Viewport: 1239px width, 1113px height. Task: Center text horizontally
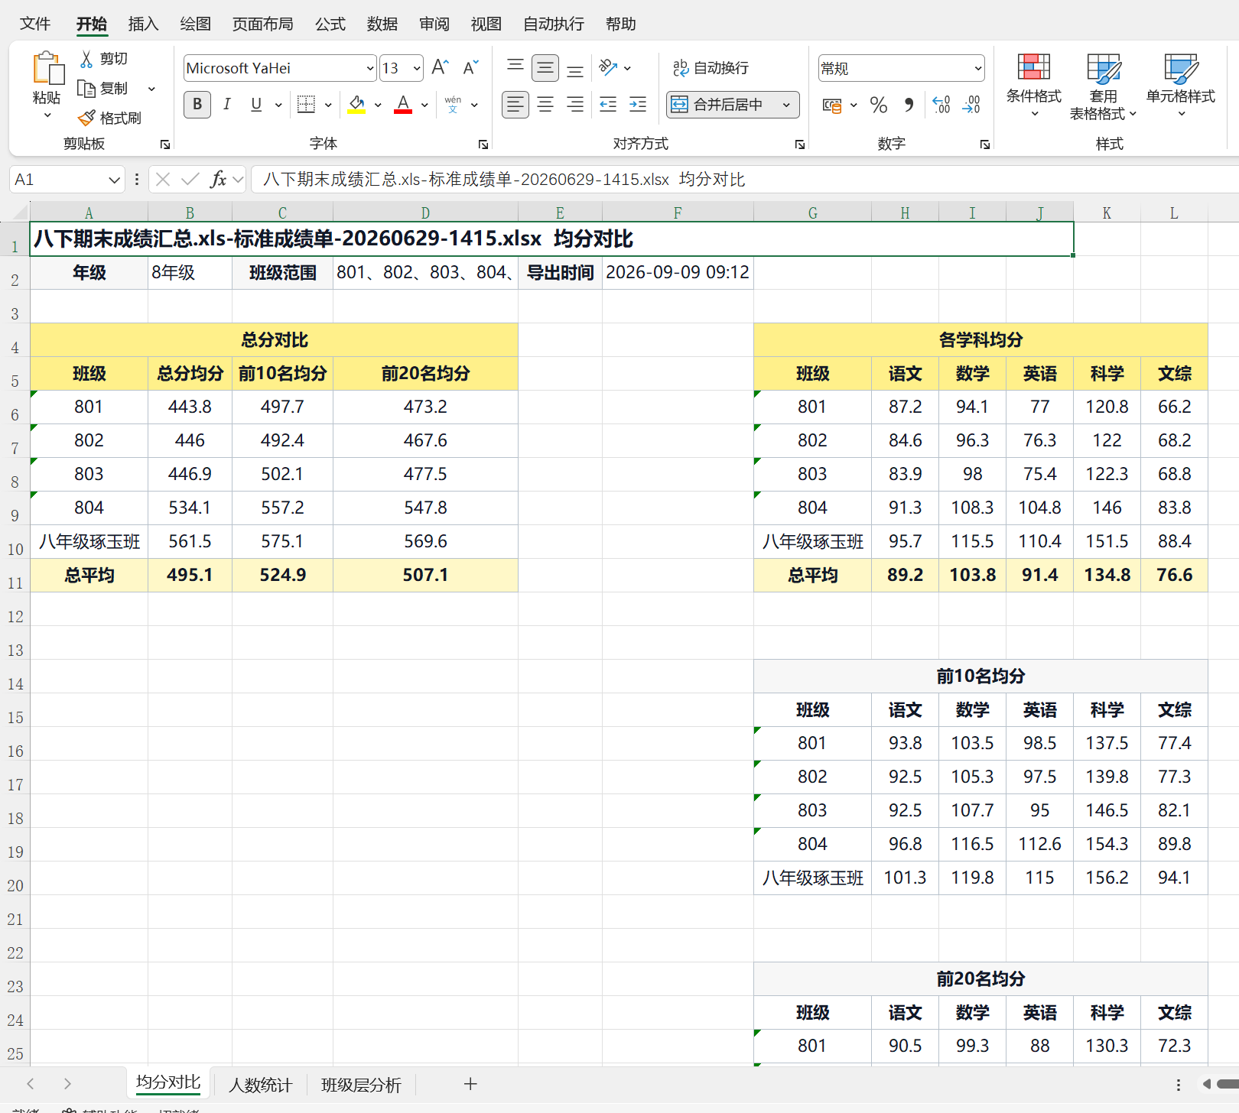(545, 105)
